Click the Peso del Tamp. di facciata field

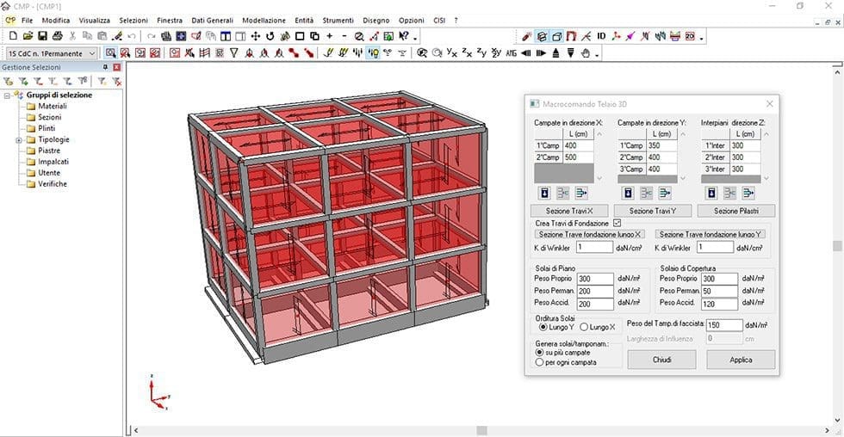coord(724,325)
